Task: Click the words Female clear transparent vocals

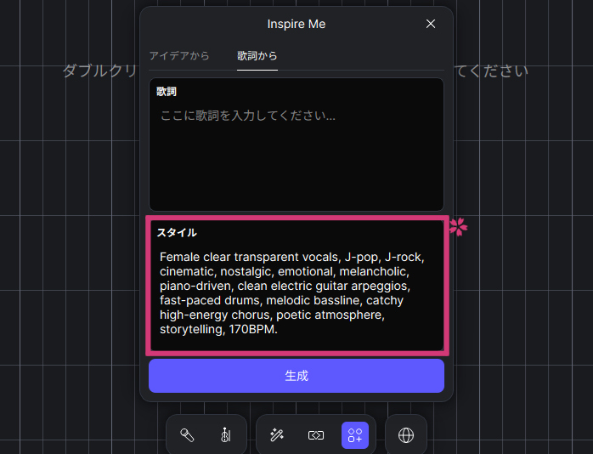Action: coord(250,257)
